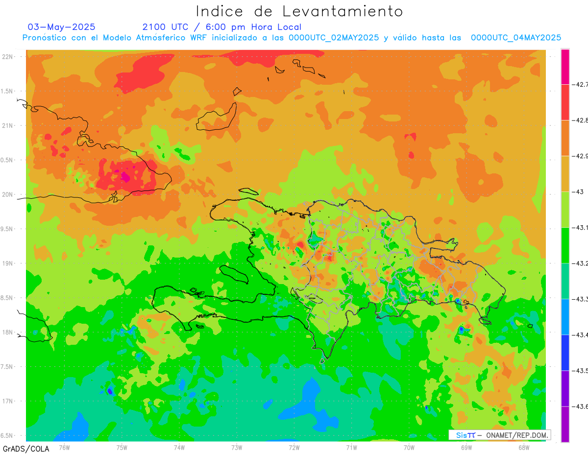Click the '-43.4' color bar label

click(x=581, y=335)
